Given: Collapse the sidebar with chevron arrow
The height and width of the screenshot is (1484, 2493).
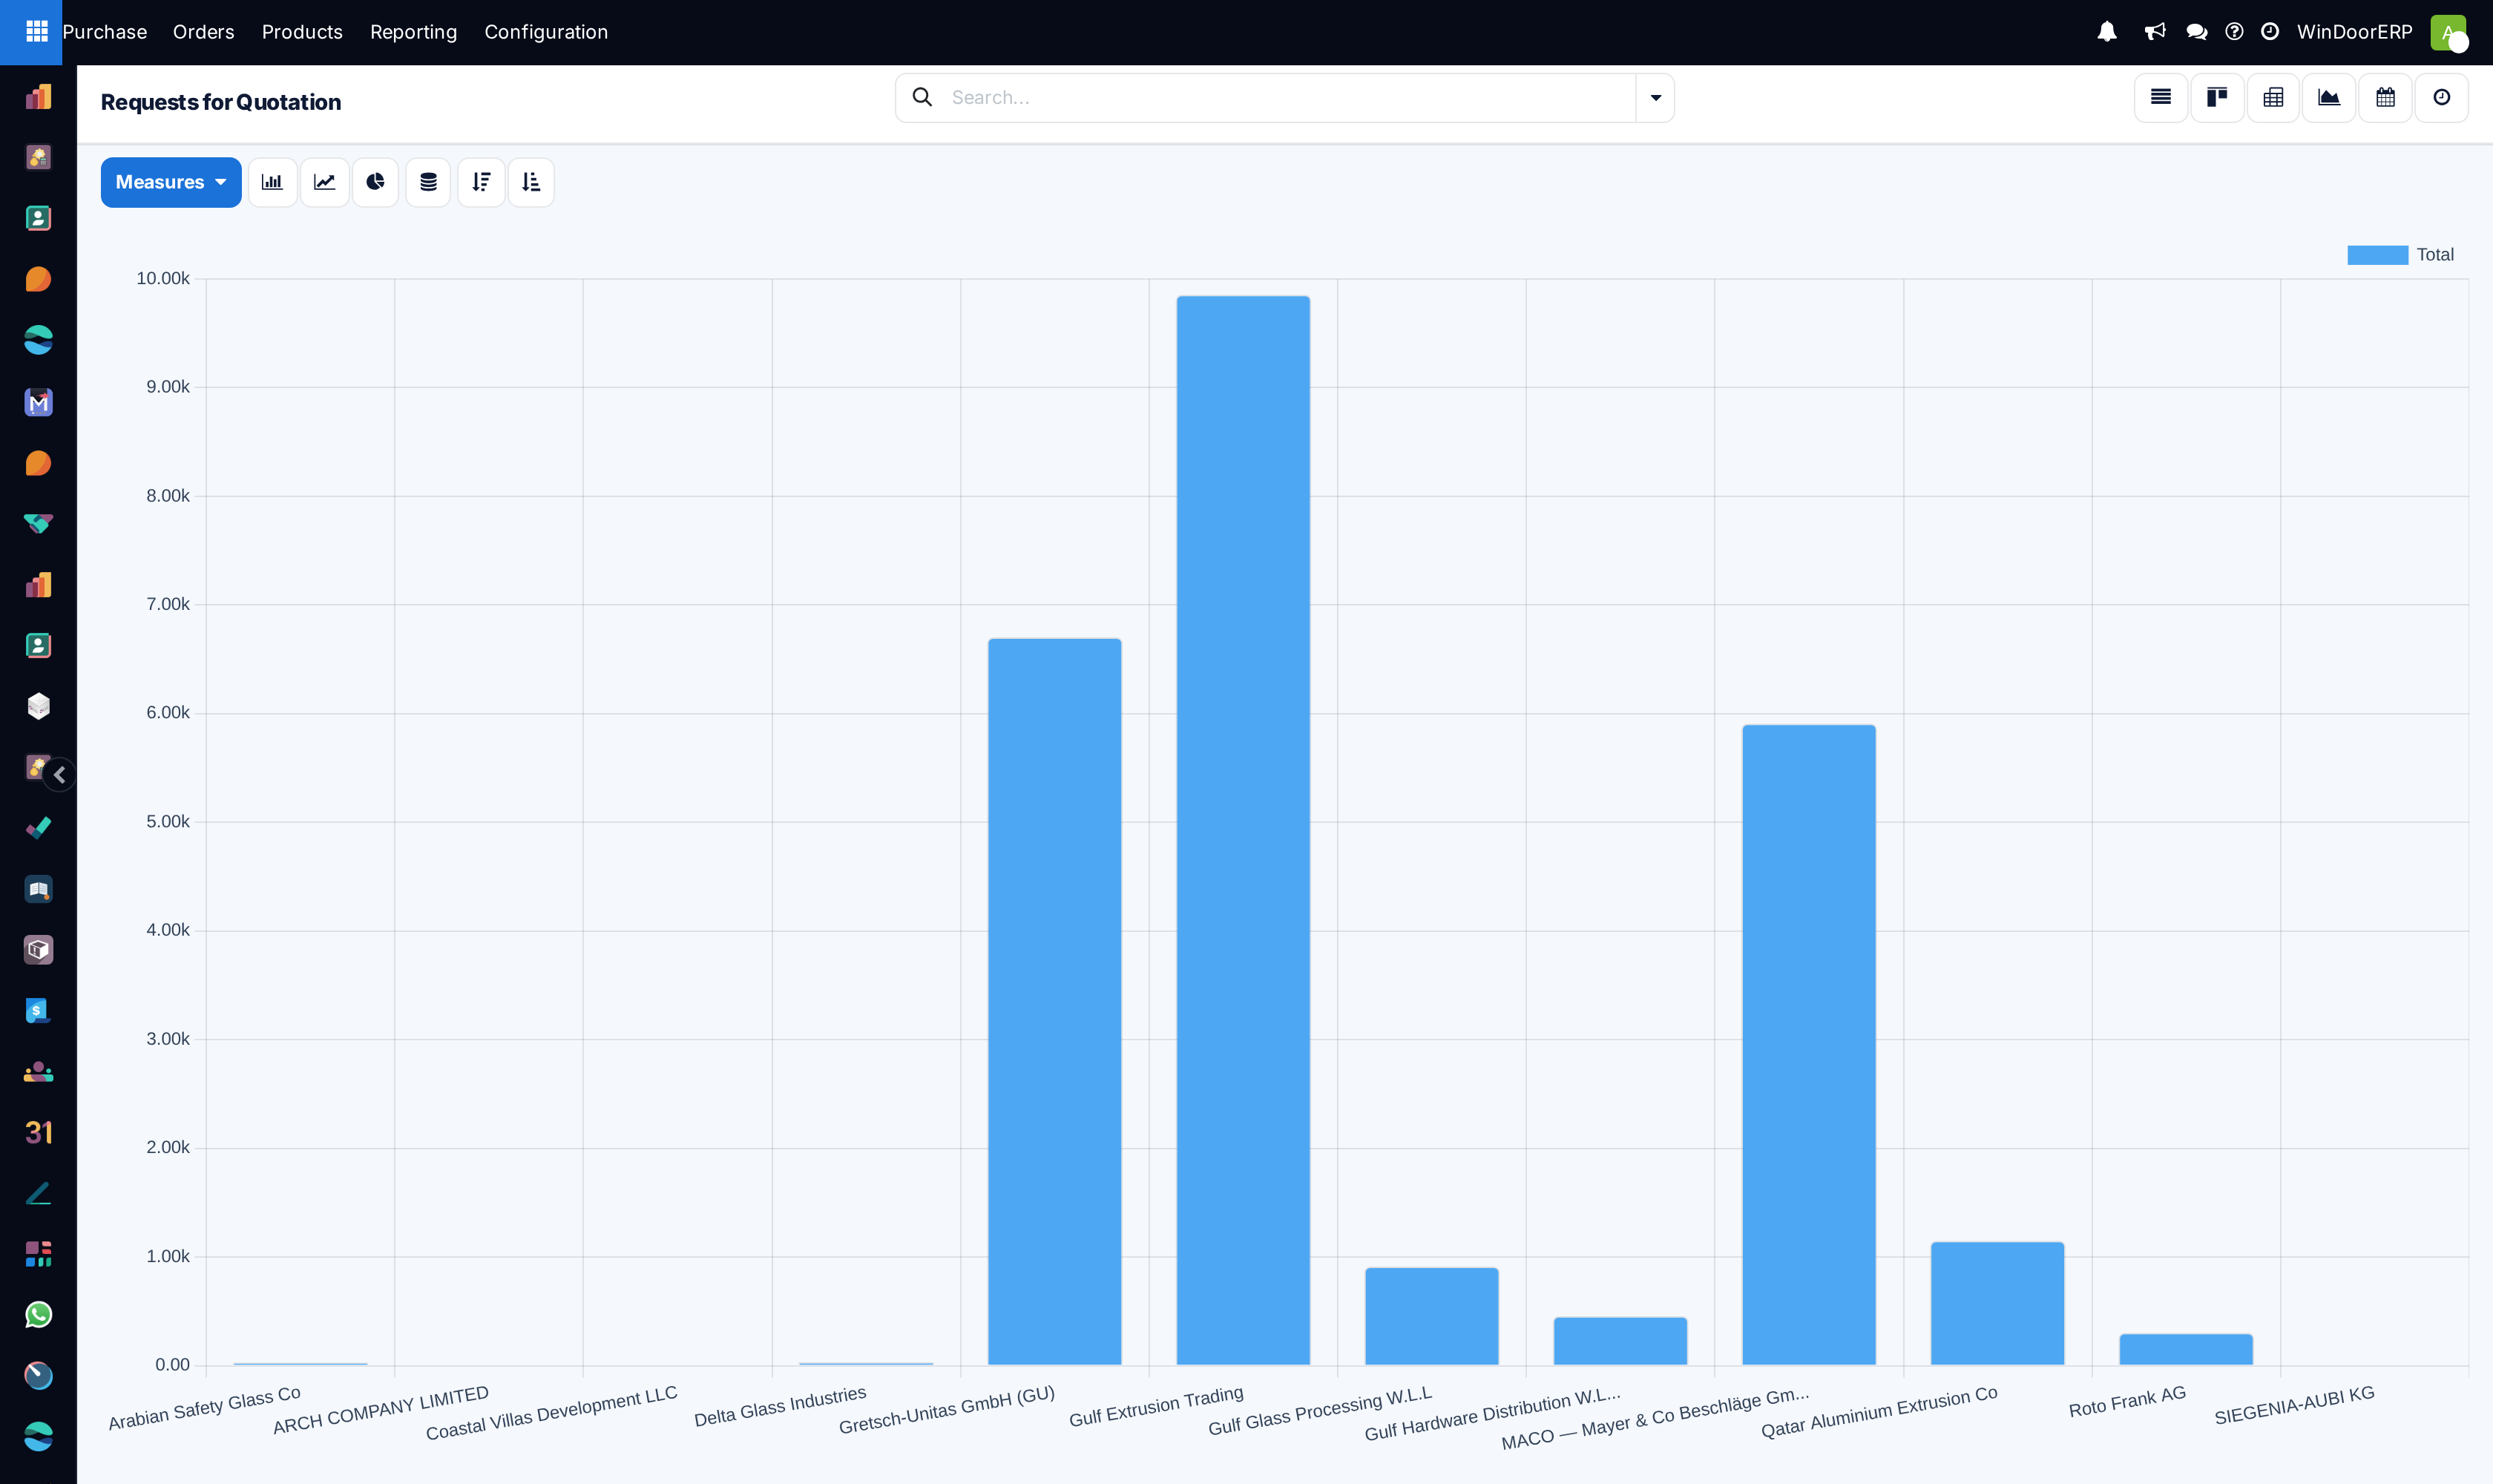Looking at the screenshot, I should 59,774.
